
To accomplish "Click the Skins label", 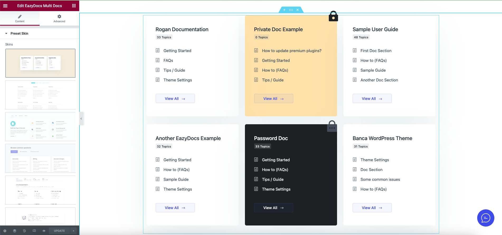I will pos(9,44).
